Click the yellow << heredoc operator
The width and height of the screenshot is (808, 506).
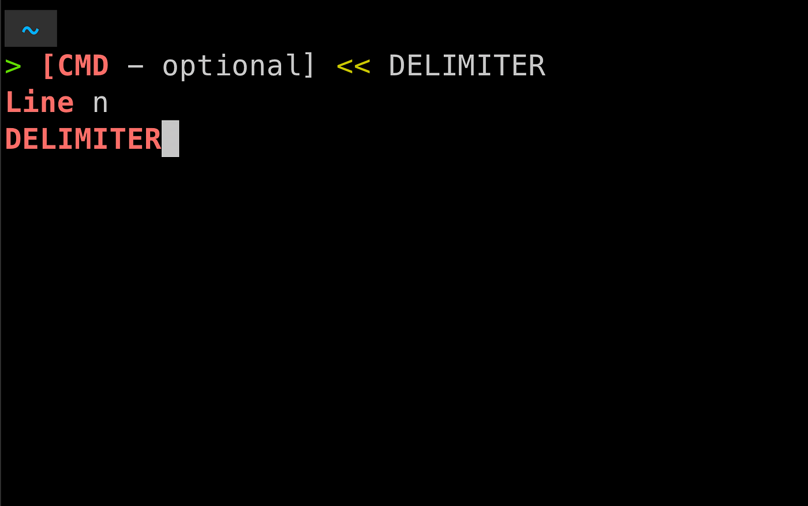point(353,66)
